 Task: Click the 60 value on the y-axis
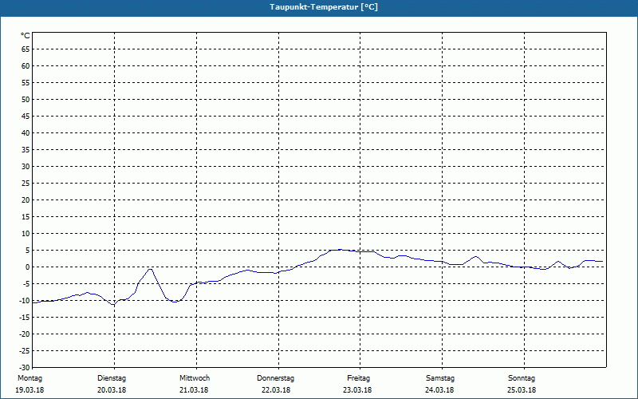(x=26, y=66)
